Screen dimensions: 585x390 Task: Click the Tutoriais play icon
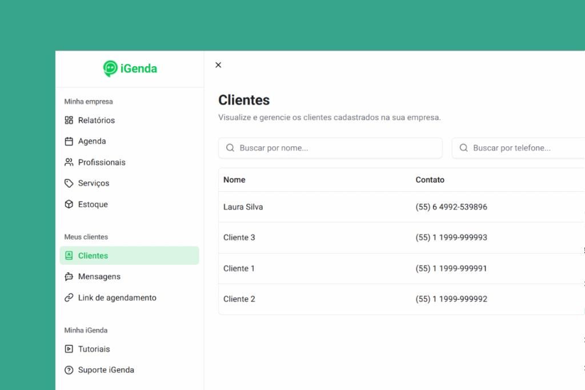pos(69,349)
